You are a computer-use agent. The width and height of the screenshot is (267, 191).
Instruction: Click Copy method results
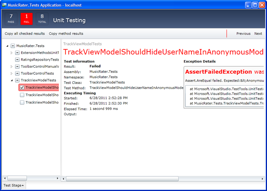pyautogui.click(x=66, y=33)
